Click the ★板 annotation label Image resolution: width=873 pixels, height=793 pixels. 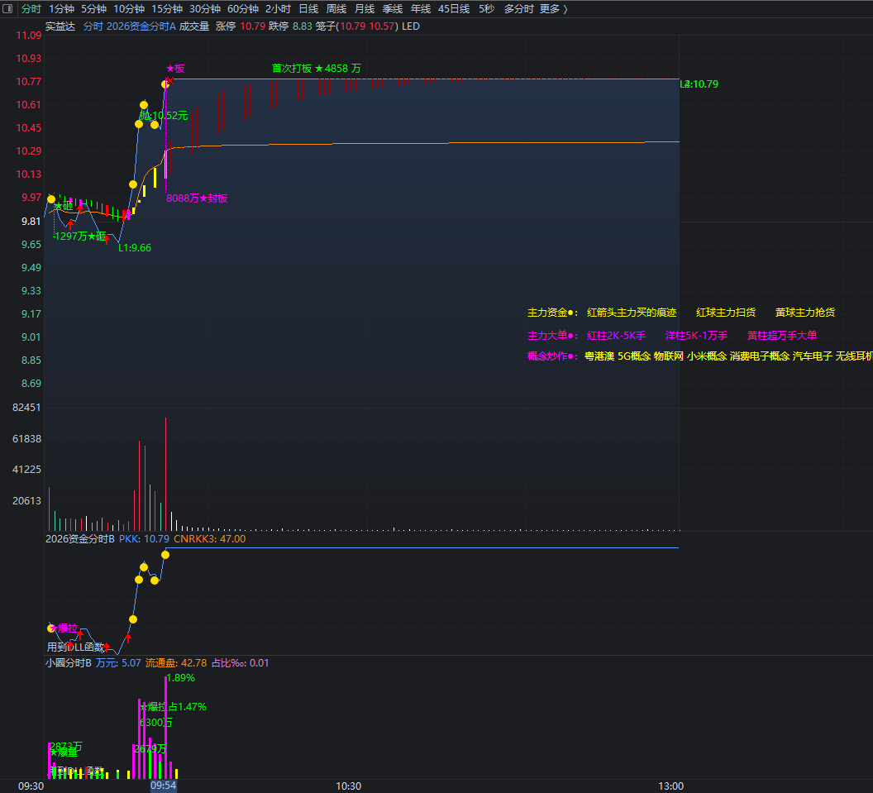(x=175, y=69)
